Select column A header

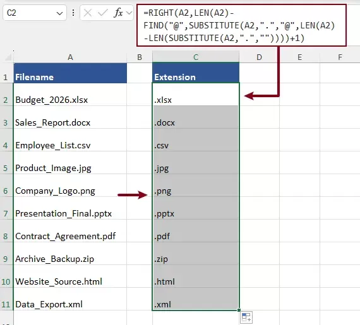pos(70,57)
